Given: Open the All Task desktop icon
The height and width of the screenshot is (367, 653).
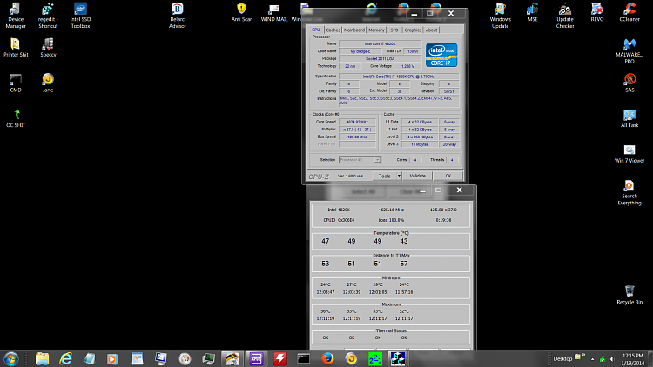Looking at the screenshot, I should (629, 118).
